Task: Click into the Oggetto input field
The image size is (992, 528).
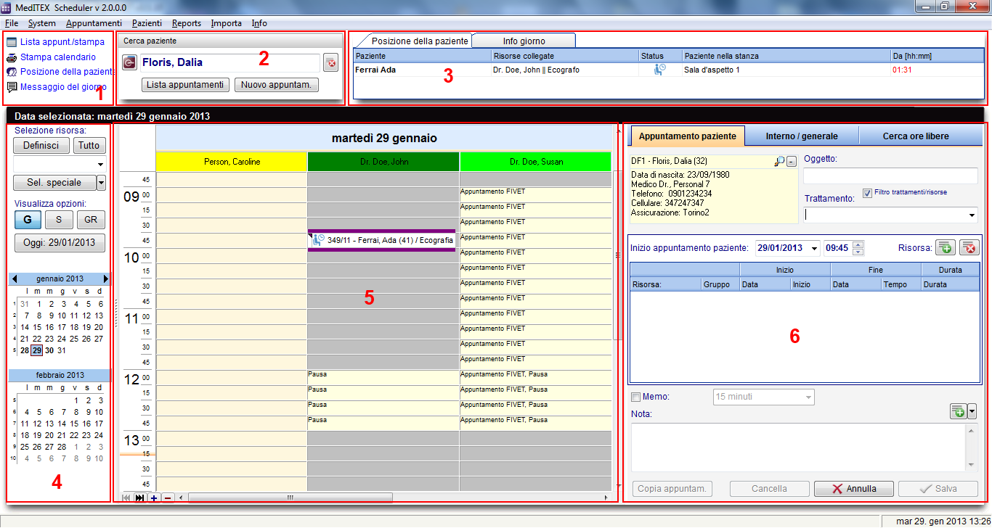Action: click(x=891, y=176)
